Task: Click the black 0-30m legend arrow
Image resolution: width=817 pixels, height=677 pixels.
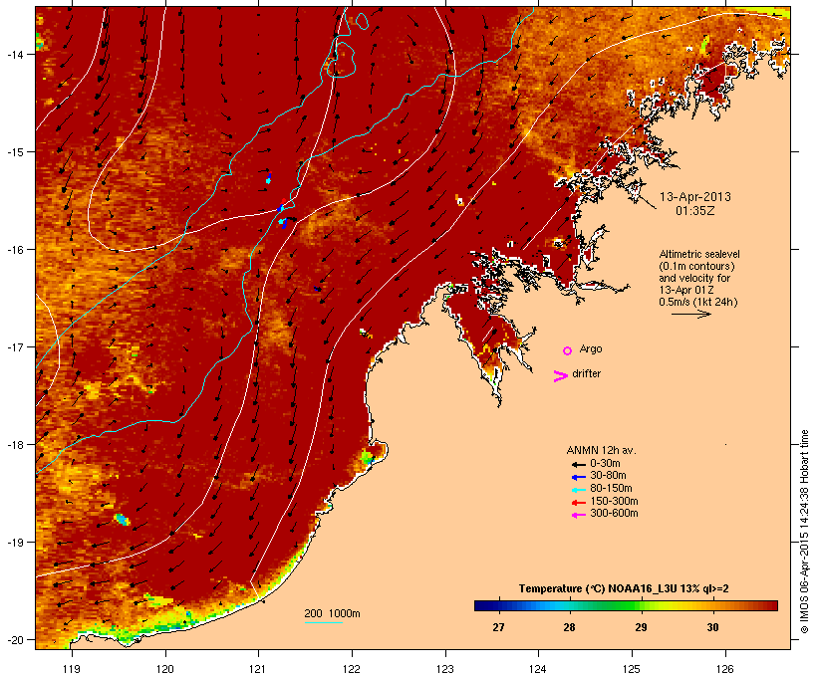Action: pos(578,464)
